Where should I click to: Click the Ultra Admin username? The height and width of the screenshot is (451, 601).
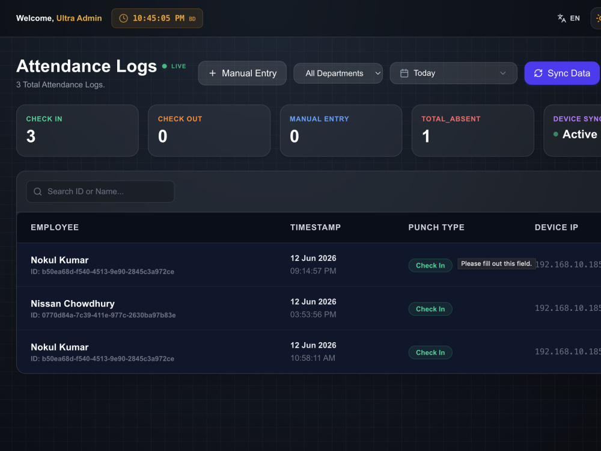[79, 18]
